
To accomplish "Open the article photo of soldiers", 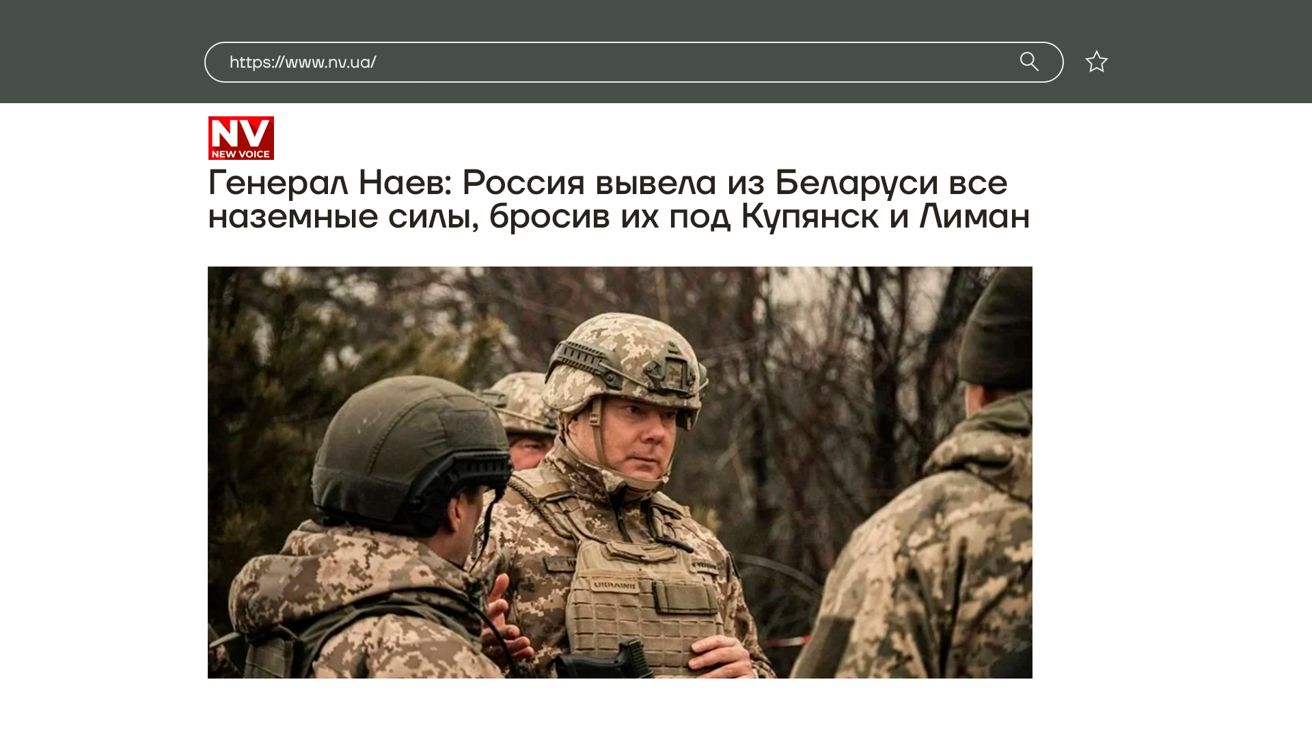I will tap(620, 472).
